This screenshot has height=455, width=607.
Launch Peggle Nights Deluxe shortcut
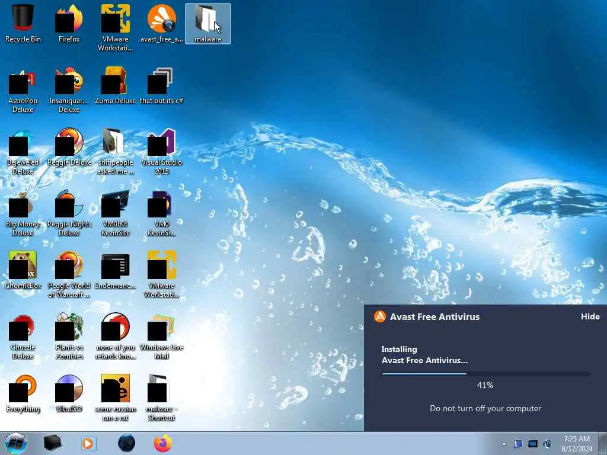coord(69,213)
